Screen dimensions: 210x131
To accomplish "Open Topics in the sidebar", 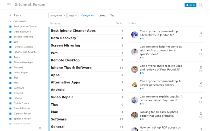I will coord(17,15).
